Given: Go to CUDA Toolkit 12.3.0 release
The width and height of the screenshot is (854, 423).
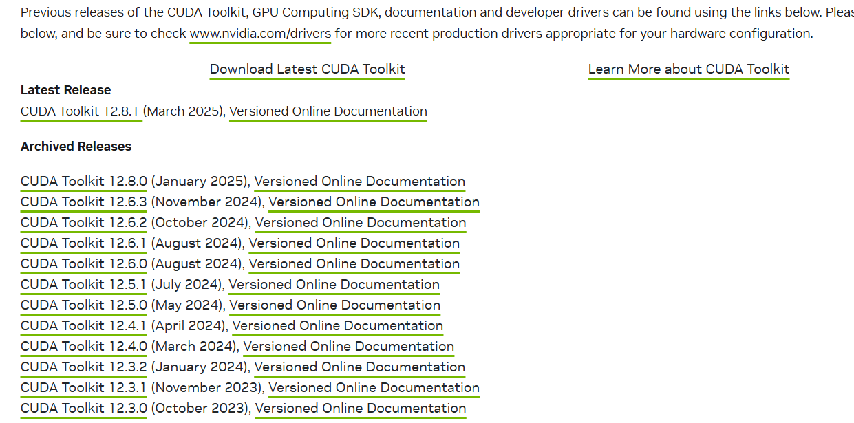Looking at the screenshot, I should 84,409.
